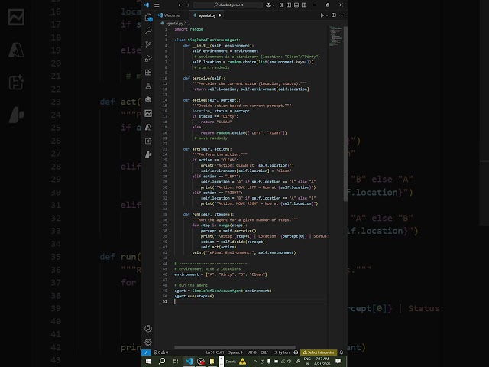Show errors and warnings count in status bar

point(161,352)
